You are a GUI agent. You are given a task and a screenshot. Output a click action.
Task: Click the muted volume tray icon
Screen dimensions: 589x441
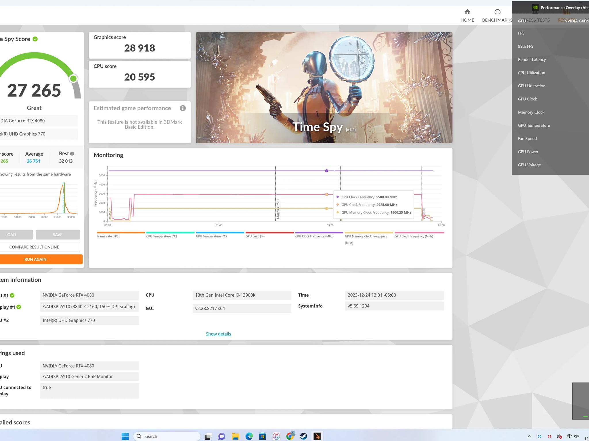coord(577,436)
